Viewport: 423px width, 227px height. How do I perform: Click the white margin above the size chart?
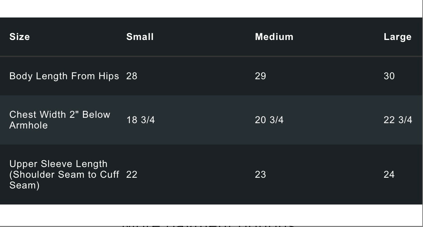[x=211, y=9]
